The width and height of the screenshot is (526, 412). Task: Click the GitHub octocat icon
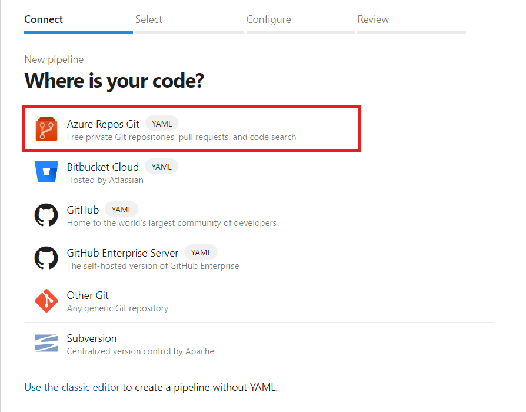tap(46, 215)
